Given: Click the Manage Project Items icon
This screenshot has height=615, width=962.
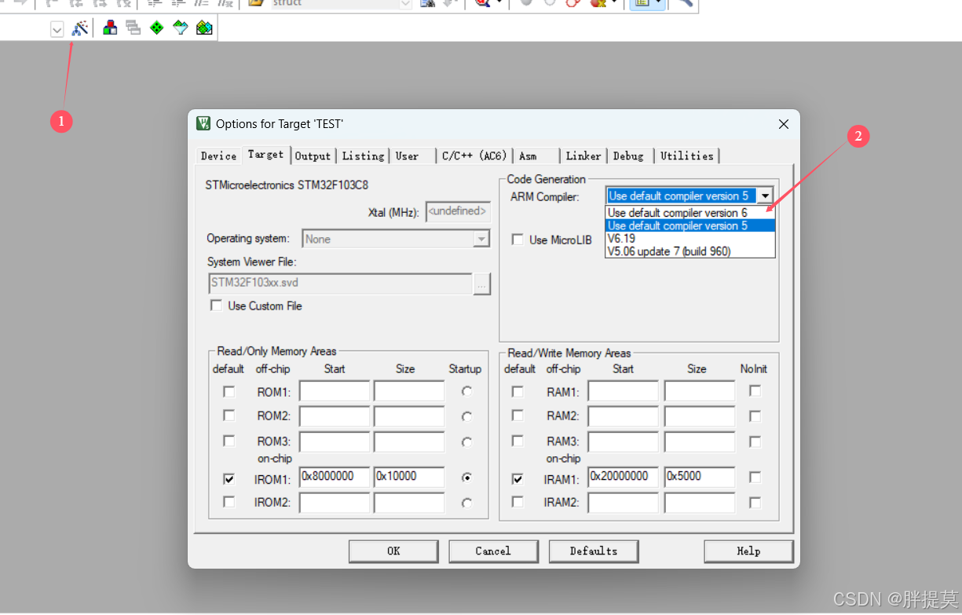Looking at the screenshot, I should 111,28.
